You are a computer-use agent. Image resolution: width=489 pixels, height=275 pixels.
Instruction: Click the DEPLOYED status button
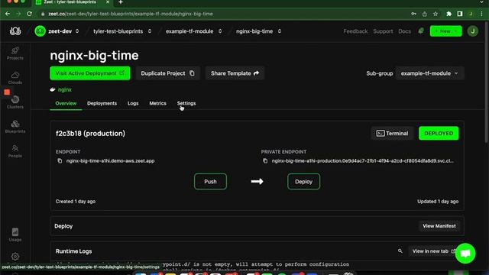point(439,134)
